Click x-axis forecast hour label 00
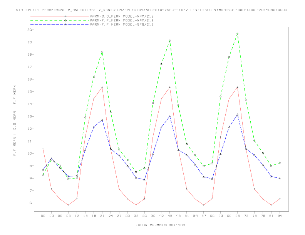The image size is (305, 235). 43,216
